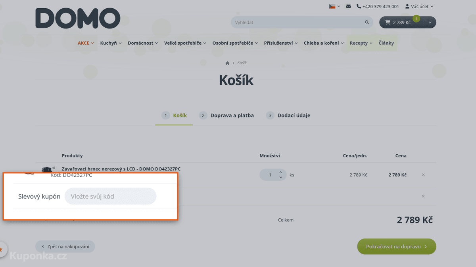Click the Košík breadcrumb text
Viewport: 476px width, 267px height.
(242, 63)
